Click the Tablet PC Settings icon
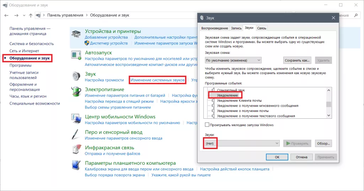The image size is (364, 191). (x=76, y=165)
